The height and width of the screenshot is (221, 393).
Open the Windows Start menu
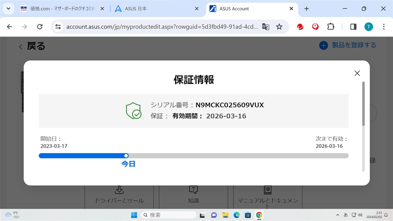tap(134, 215)
